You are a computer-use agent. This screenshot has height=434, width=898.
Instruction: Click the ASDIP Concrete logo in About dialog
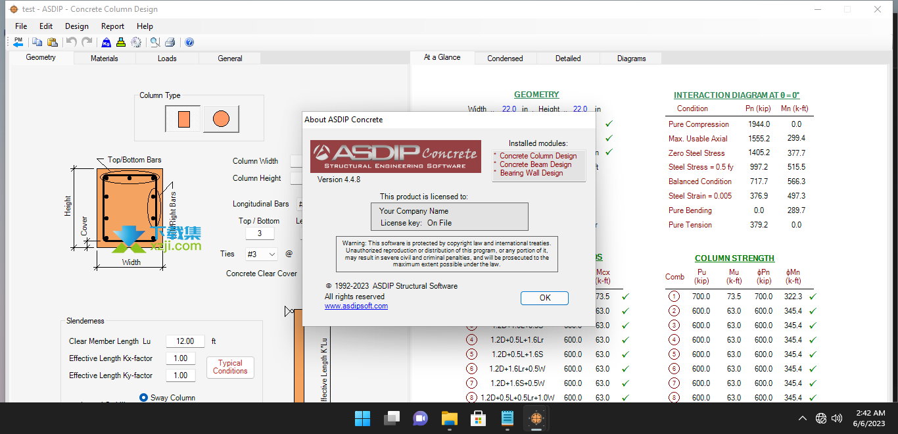[x=396, y=157]
